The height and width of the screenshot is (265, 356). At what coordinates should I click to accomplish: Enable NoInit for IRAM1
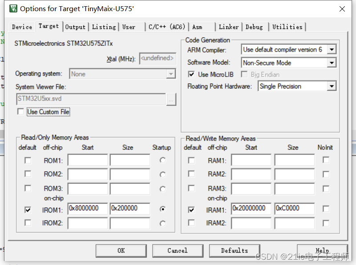point(326,209)
